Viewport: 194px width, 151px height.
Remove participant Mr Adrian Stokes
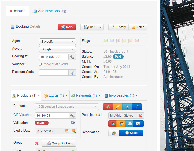[x=140, y=116]
